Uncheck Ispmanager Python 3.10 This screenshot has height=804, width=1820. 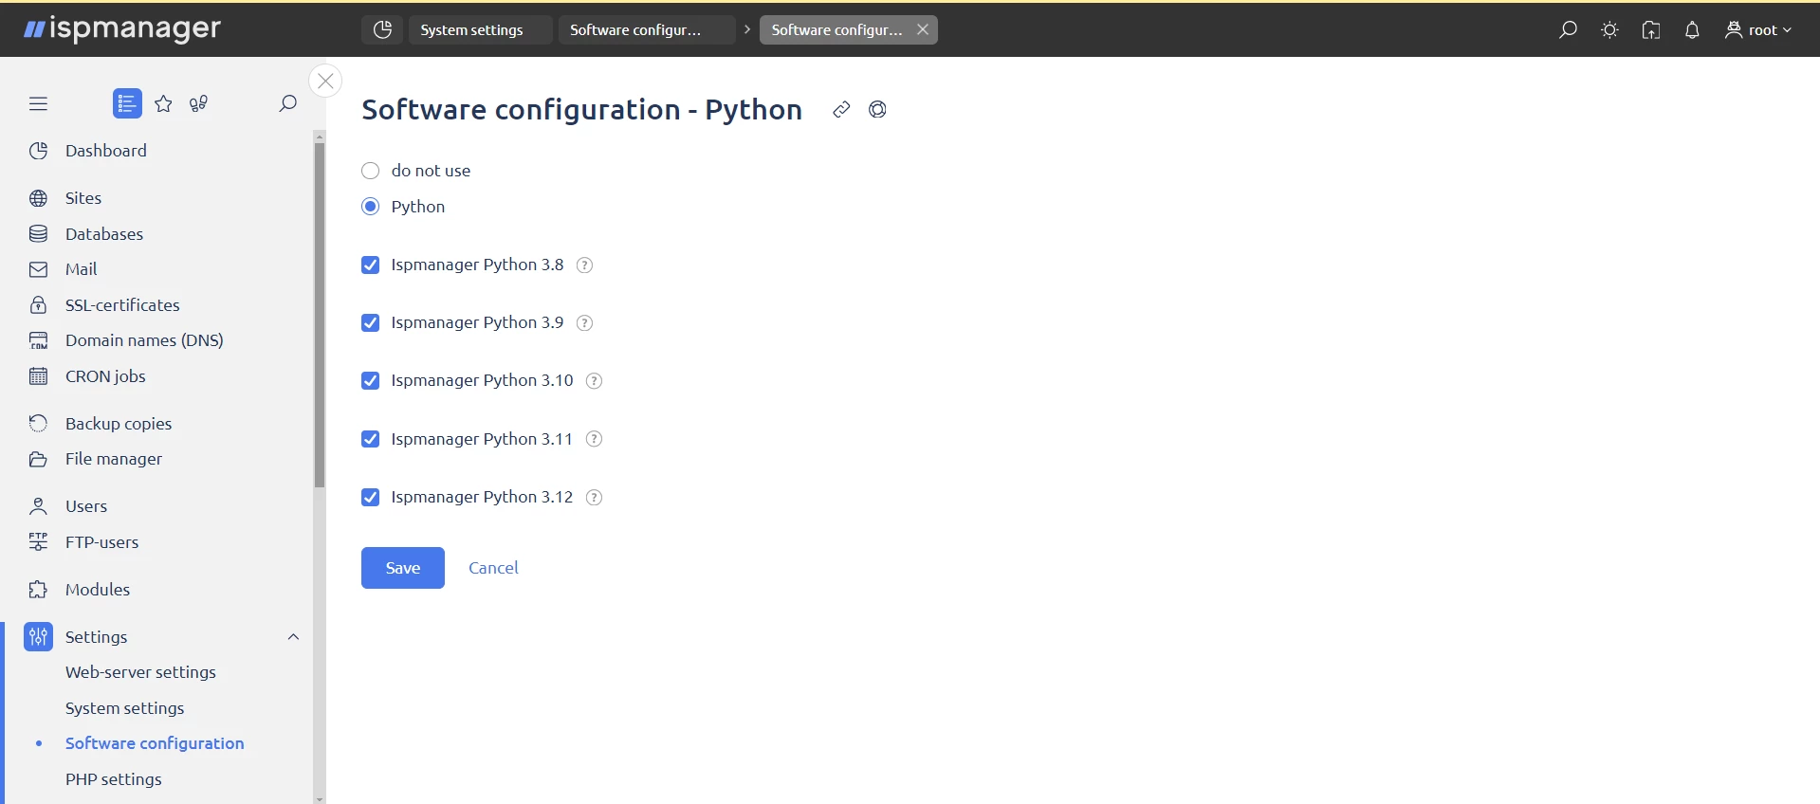pyautogui.click(x=370, y=381)
